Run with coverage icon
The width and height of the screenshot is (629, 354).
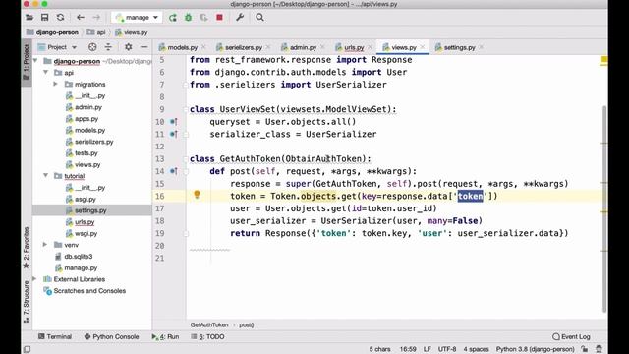203,18
